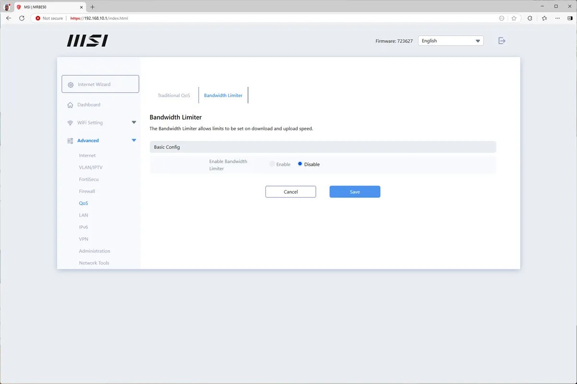
Task: Bookmark this page with the star icon
Action: pyautogui.click(x=514, y=18)
